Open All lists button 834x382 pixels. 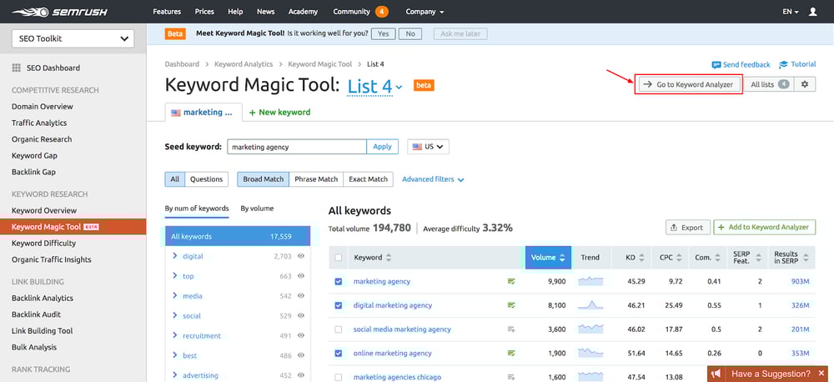pyautogui.click(x=769, y=84)
